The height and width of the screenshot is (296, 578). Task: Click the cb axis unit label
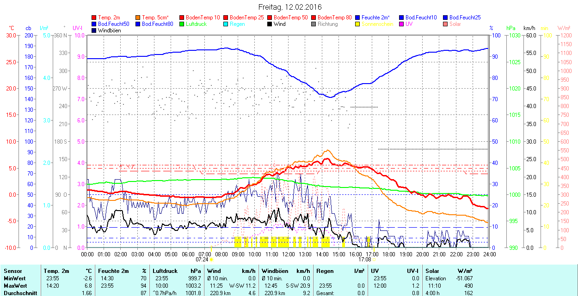pyautogui.click(x=29, y=28)
